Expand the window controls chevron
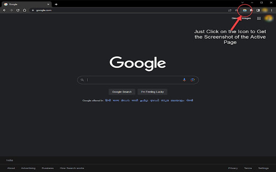The image size is (276, 172). pyautogui.click(x=242, y=3)
